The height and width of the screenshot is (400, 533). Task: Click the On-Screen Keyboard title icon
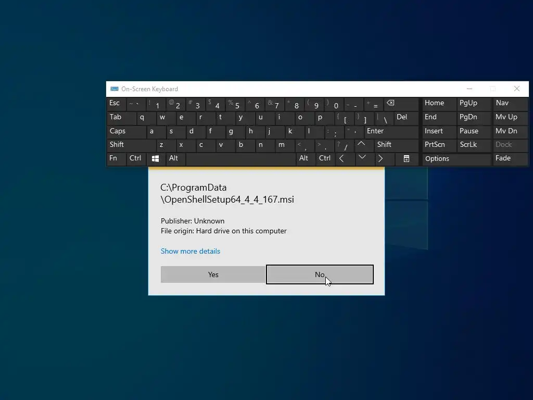tap(115, 89)
